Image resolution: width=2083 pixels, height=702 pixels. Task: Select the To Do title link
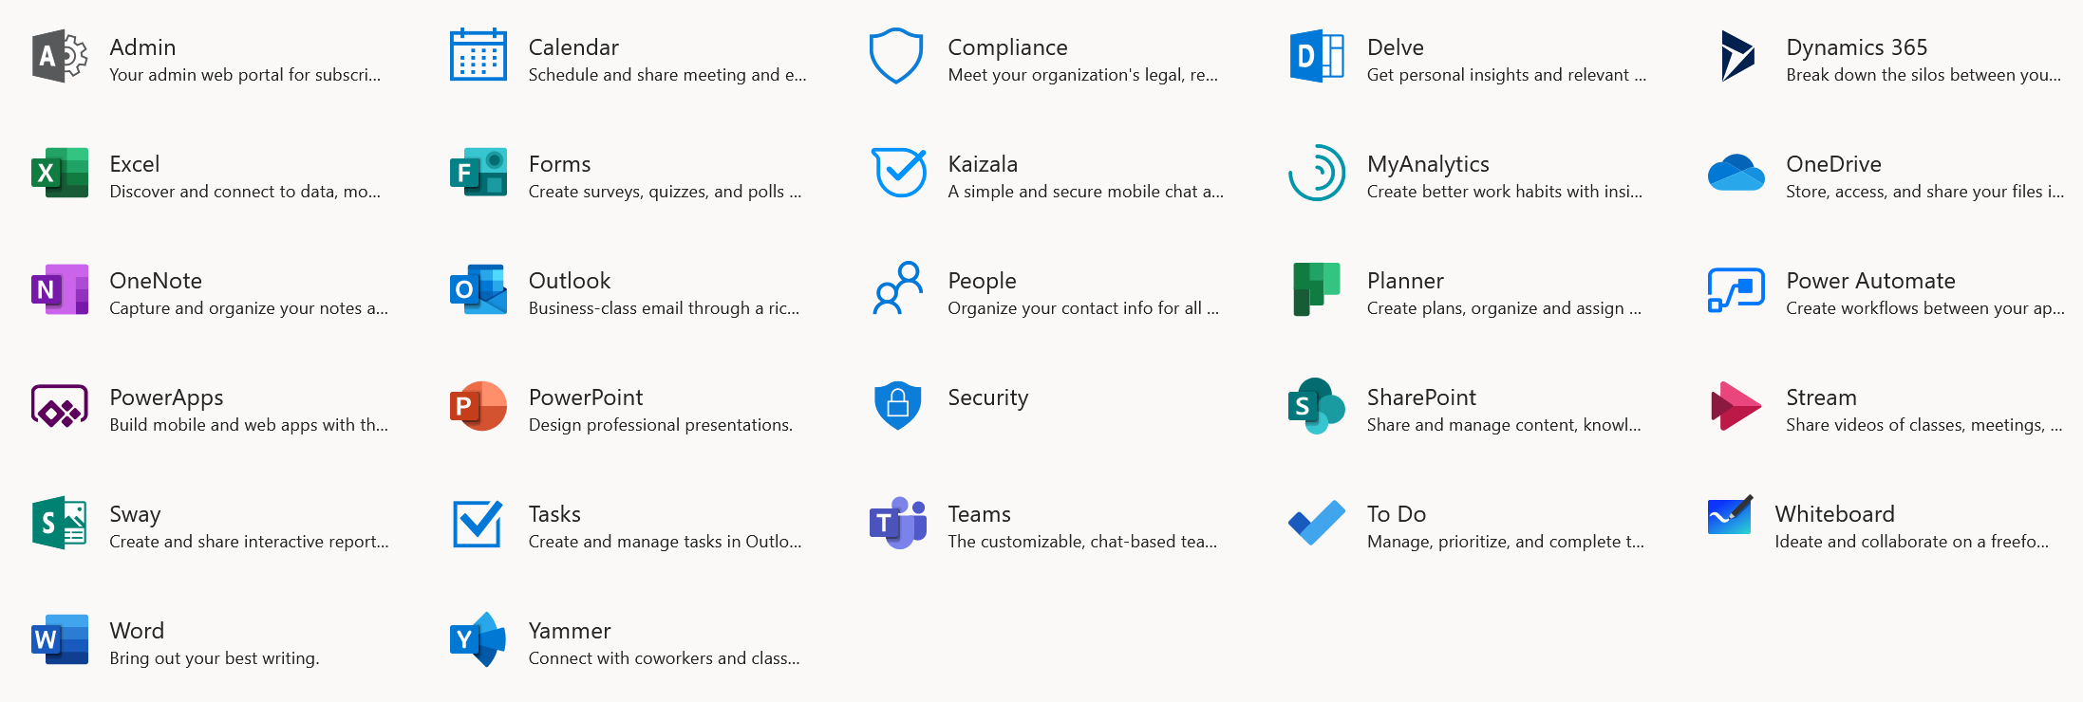click(x=1397, y=514)
